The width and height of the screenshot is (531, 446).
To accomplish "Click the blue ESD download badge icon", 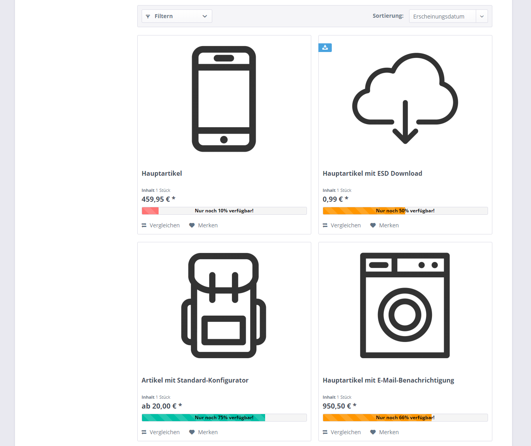I will coord(325,48).
